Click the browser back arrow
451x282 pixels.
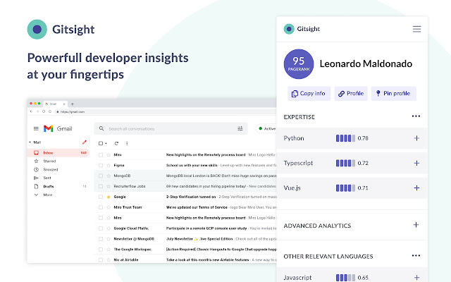point(31,111)
